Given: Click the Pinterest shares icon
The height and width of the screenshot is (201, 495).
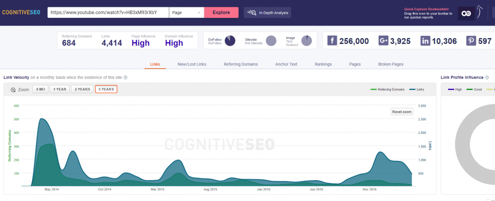Looking at the screenshot, I should coord(471,41).
